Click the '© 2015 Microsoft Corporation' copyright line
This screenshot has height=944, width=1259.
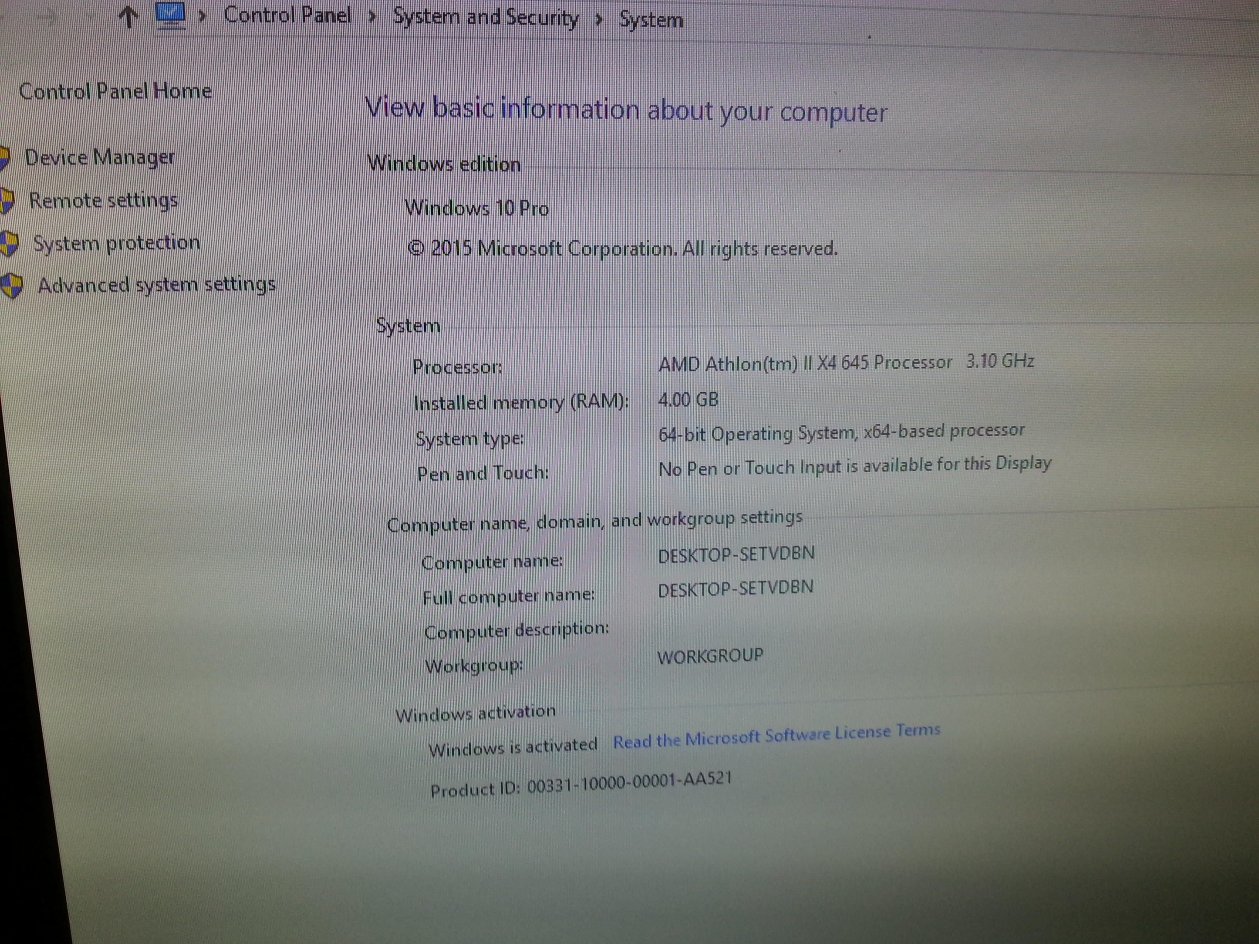[x=623, y=249]
